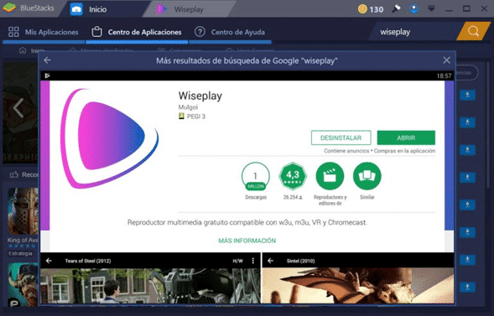Open Mis Aplicaciones section
Viewport: 494px width, 316px height.
43,32
